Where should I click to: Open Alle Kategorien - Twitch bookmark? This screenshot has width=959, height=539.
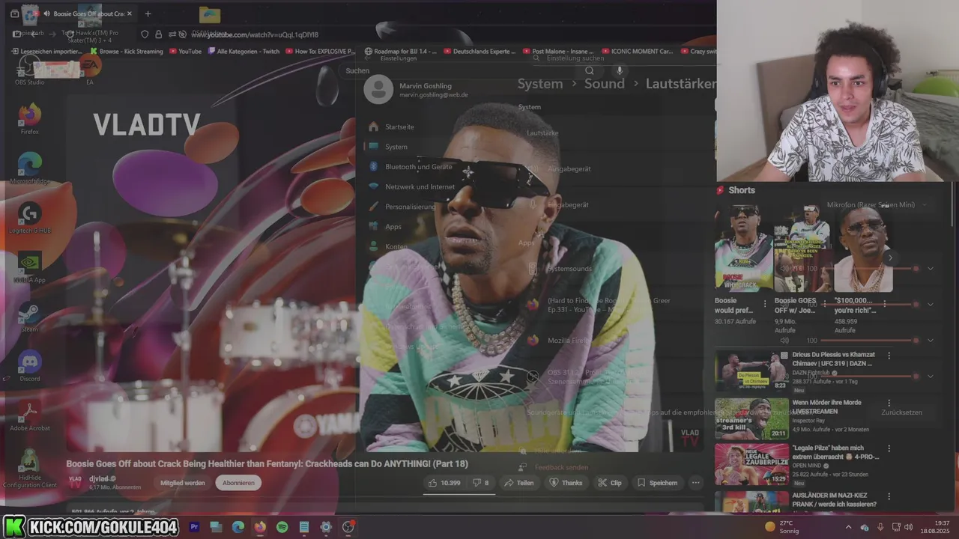click(x=243, y=52)
